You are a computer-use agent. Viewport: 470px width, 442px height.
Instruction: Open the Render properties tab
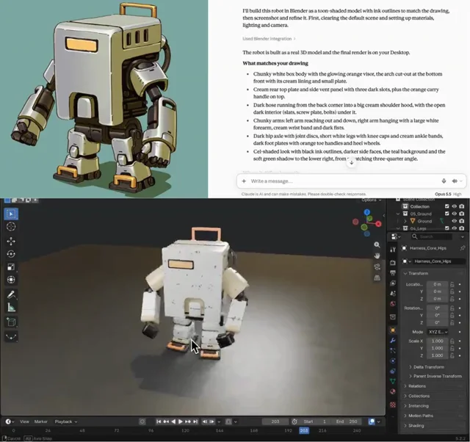tap(393, 263)
